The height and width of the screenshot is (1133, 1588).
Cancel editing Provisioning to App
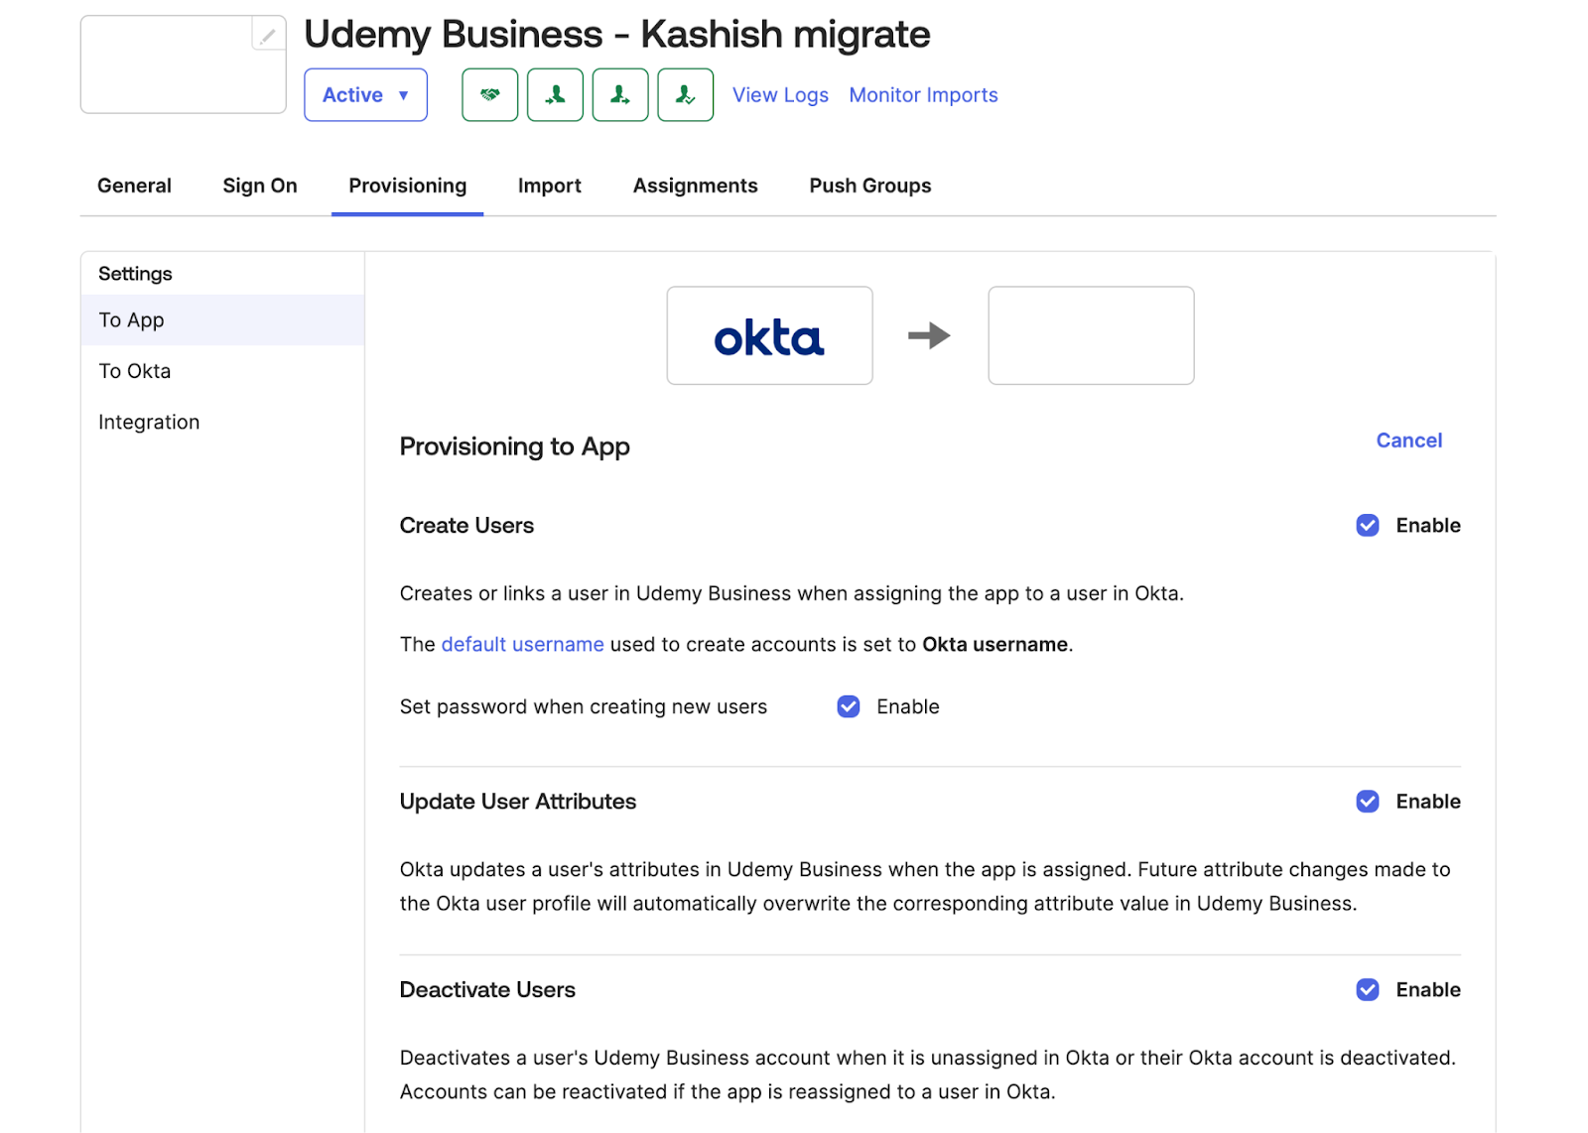(x=1409, y=441)
